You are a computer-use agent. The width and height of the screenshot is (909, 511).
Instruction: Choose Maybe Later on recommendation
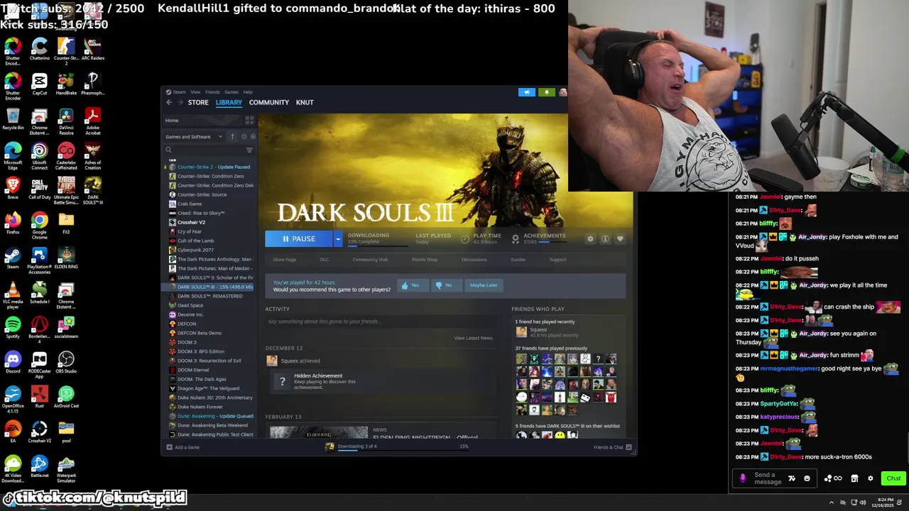point(483,285)
